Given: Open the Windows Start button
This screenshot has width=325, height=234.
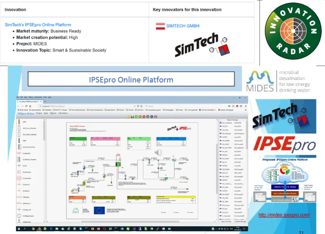Looking at the screenshot, I should pyautogui.click(x=19, y=229).
